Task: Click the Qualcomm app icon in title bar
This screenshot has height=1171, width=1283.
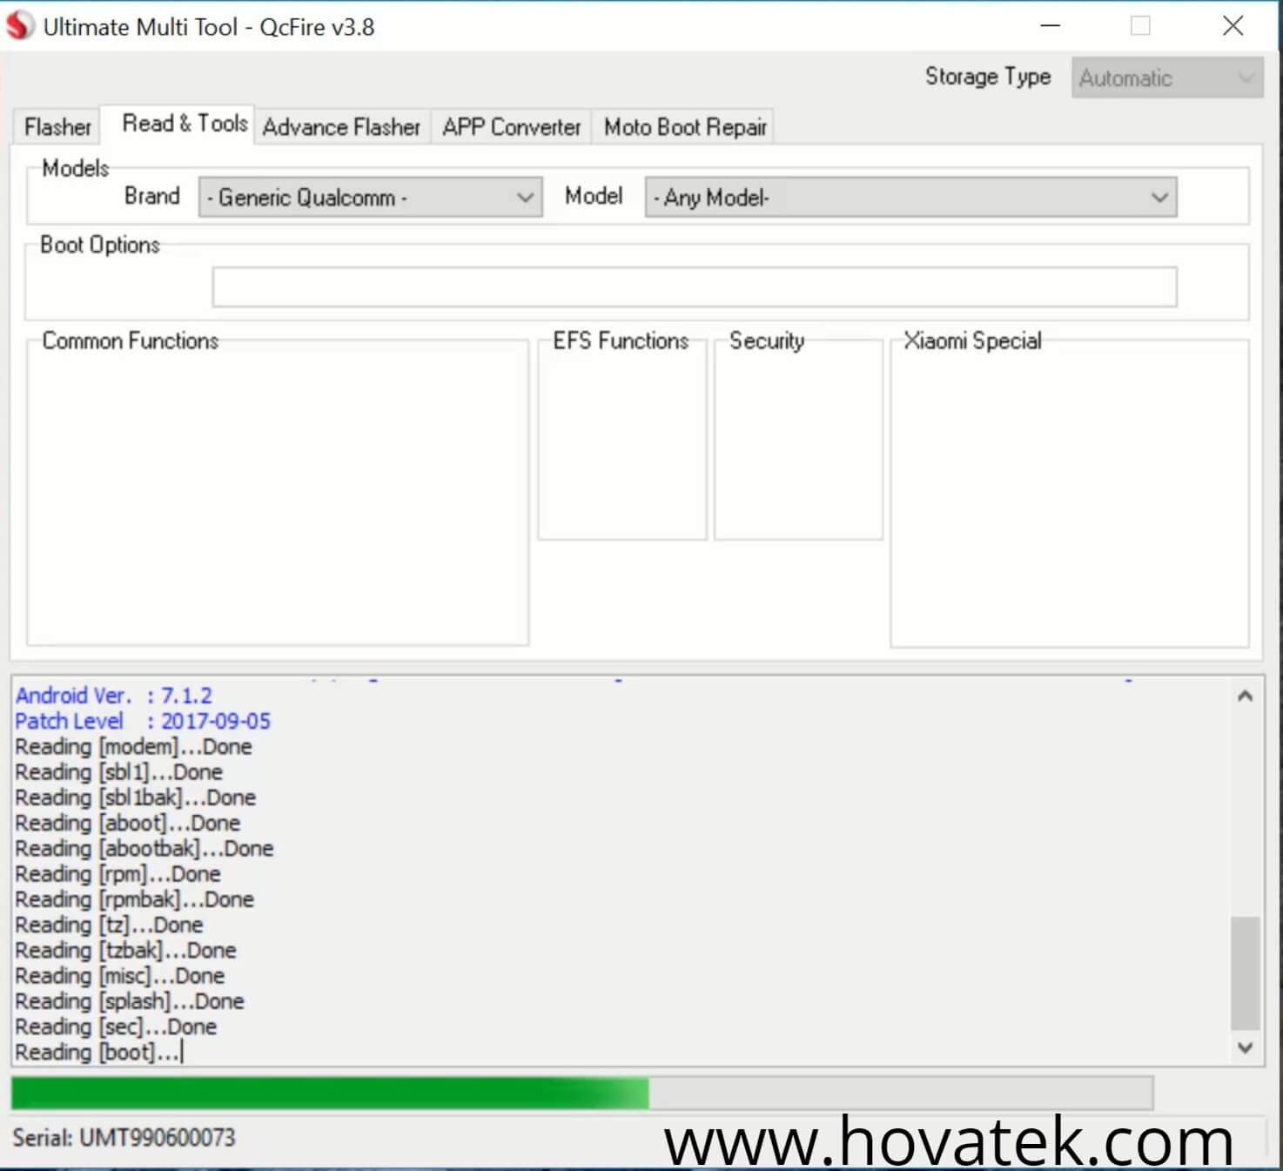Action: point(20,26)
